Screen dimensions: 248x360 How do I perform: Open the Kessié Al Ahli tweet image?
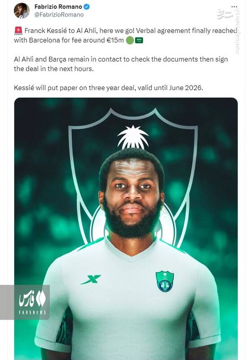[x=126, y=229]
